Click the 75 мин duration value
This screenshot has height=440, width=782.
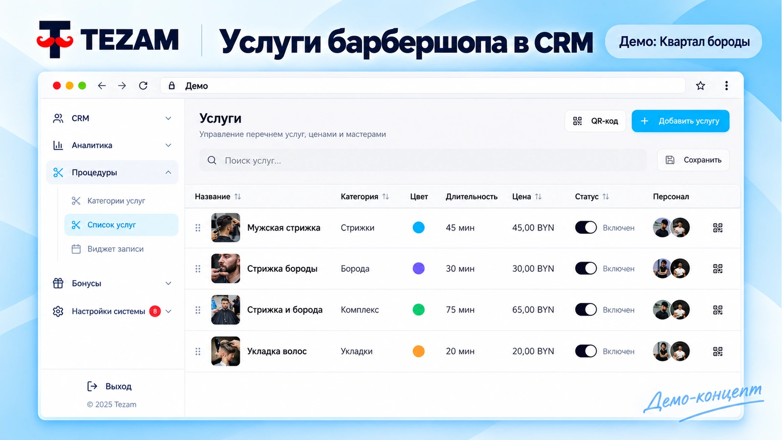[x=460, y=310]
